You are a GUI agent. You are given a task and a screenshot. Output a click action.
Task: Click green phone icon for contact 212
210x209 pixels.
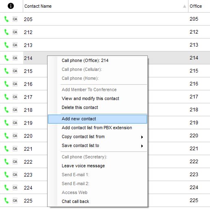coord(6,32)
